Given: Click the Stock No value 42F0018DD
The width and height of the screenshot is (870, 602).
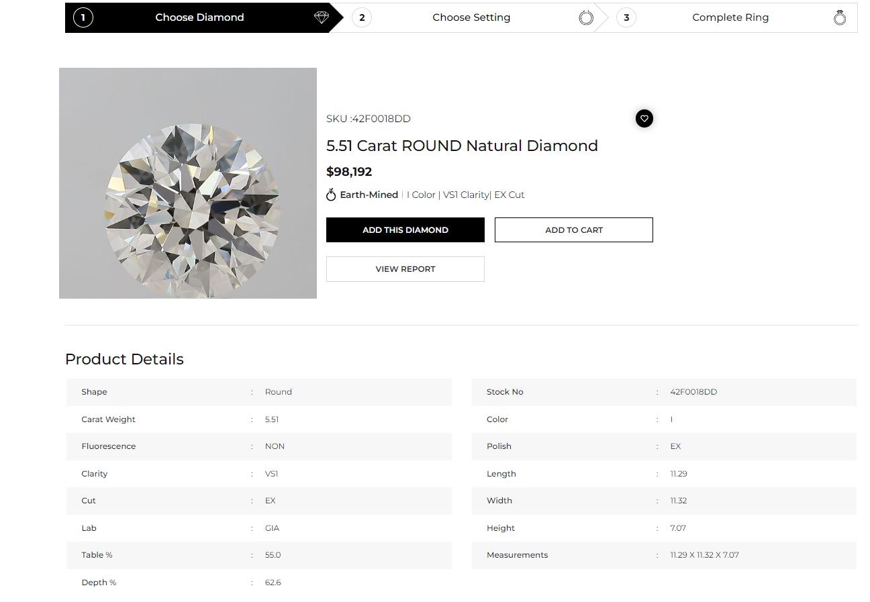Looking at the screenshot, I should 693,392.
